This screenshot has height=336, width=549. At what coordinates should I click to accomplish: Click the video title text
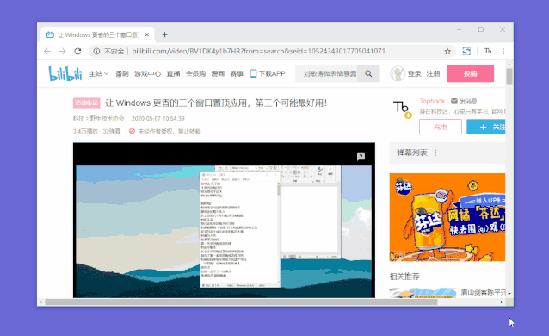click(216, 103)
